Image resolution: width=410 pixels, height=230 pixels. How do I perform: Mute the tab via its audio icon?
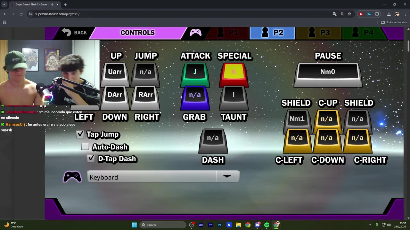click(x=52, y=4)
